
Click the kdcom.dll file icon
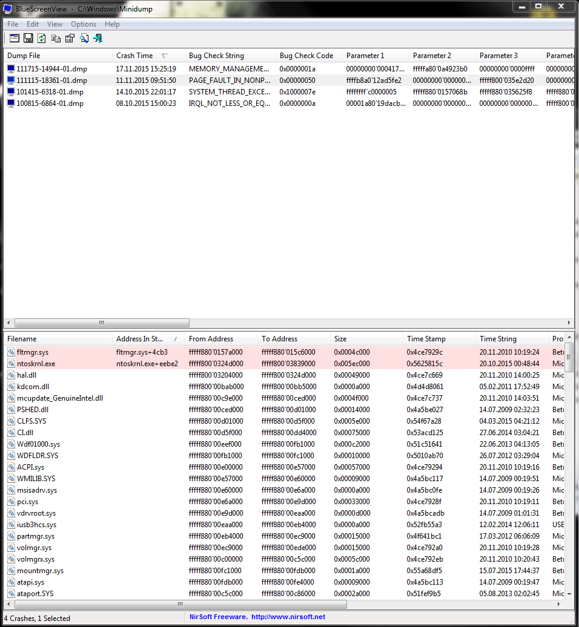click(11, 387)
